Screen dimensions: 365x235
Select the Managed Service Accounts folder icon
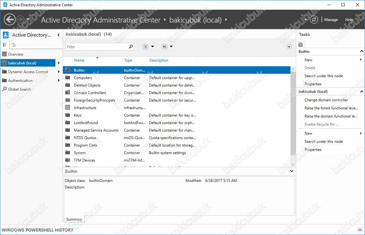tap(68, 130)
